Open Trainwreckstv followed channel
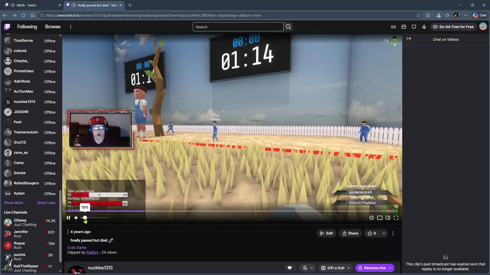 pos(30,132)
